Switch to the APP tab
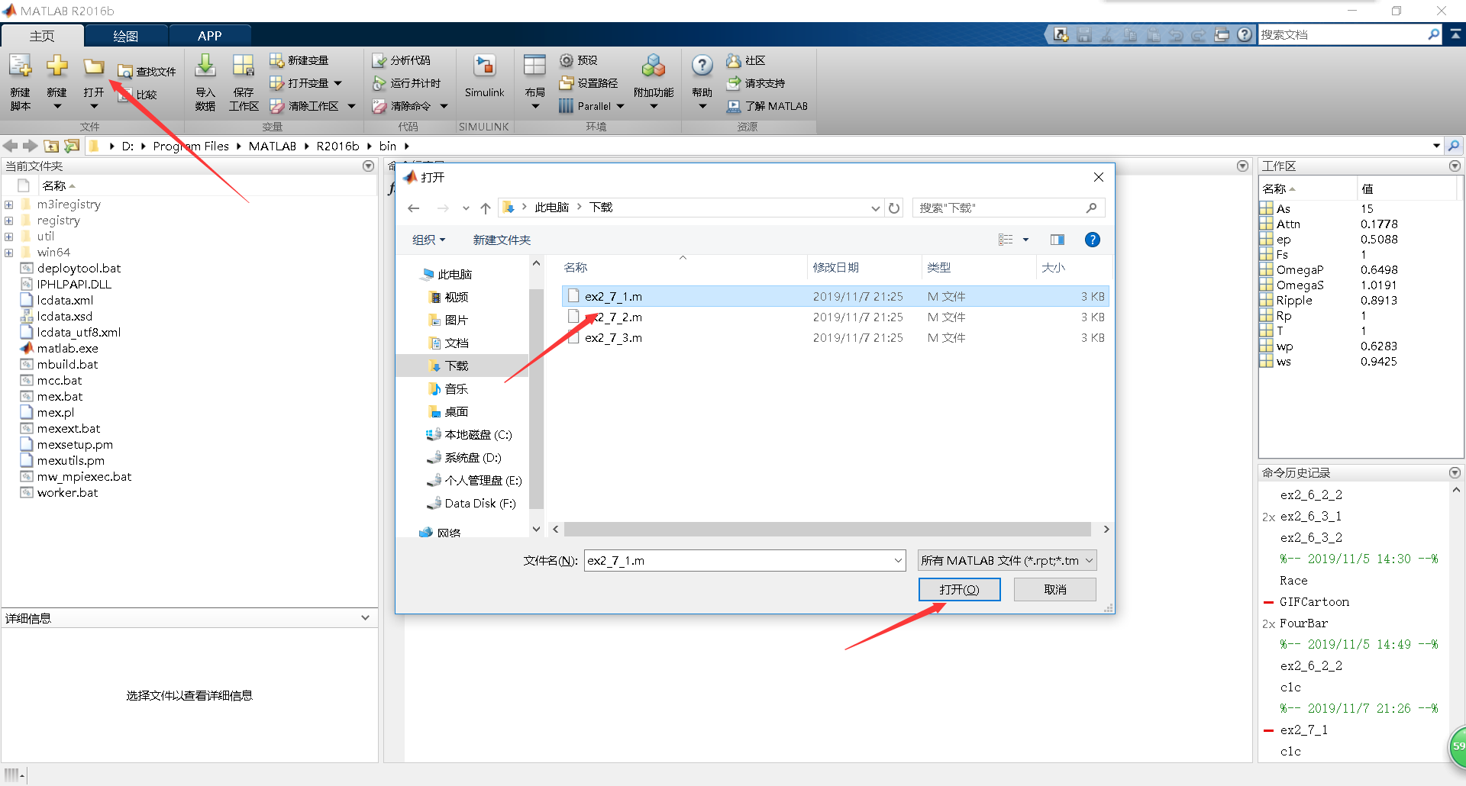This screenshot has width=1466, height=786. pos(208,35)
